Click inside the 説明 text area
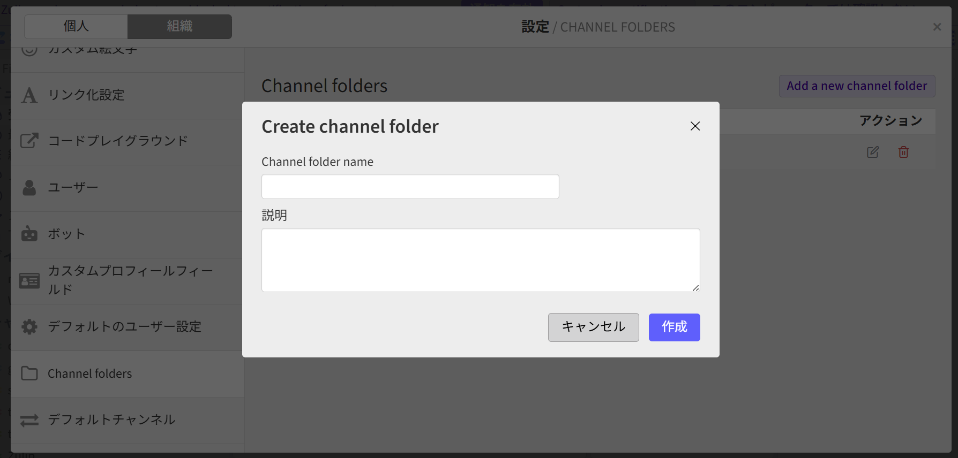 tap(480, 260)
